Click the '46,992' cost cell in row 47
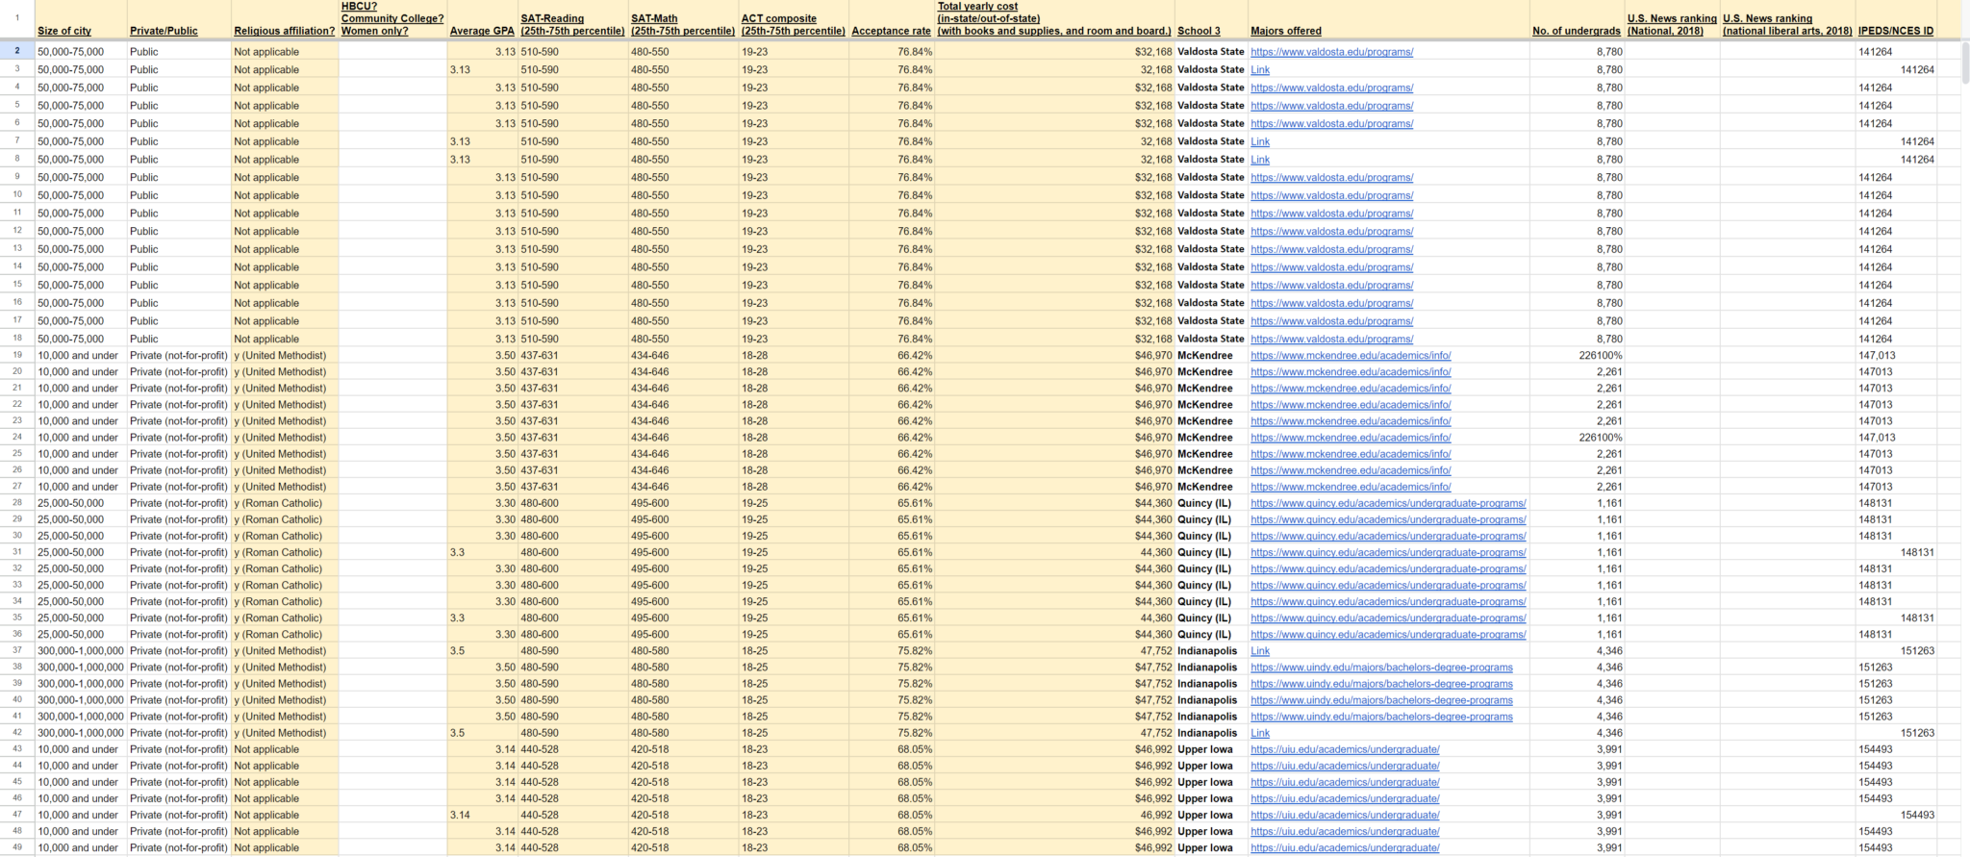Viewport: 1970px width, 857px height. tap(1054, 815)
